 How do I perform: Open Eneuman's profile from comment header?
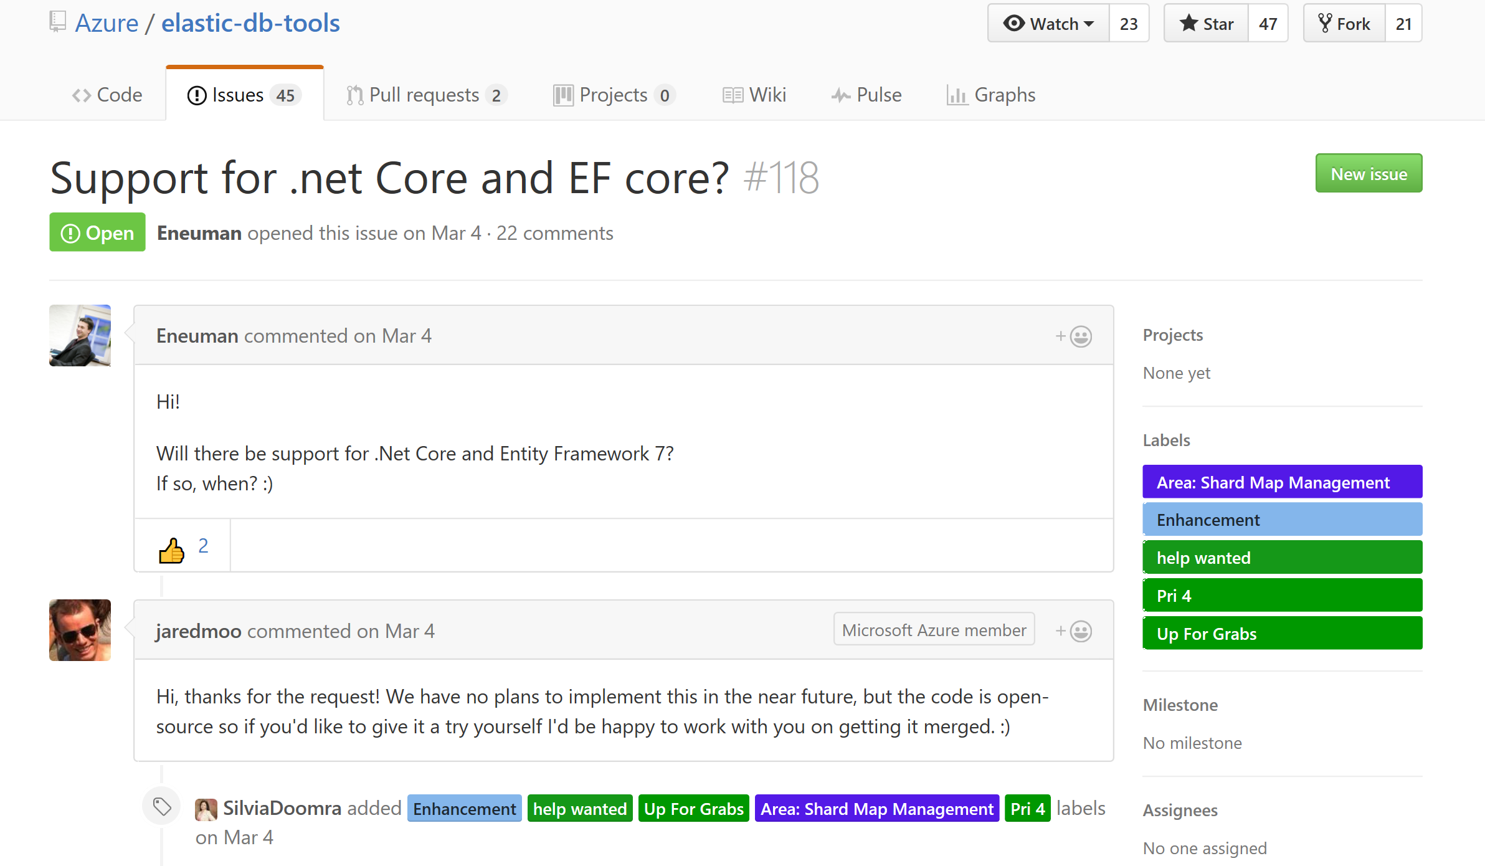point(197,336)
